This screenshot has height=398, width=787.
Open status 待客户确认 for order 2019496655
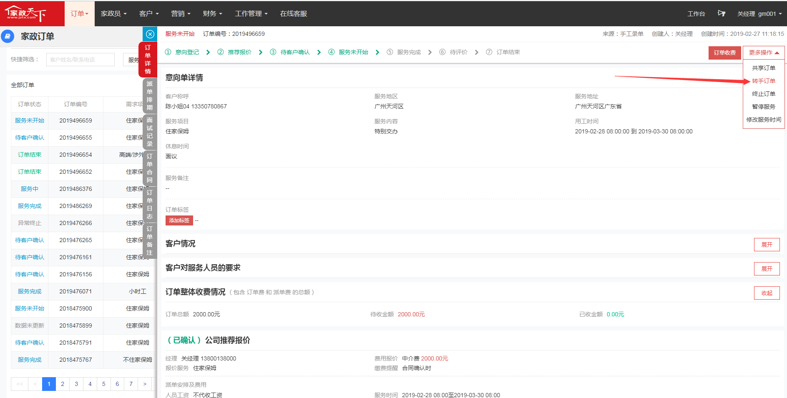click(30, 138)
